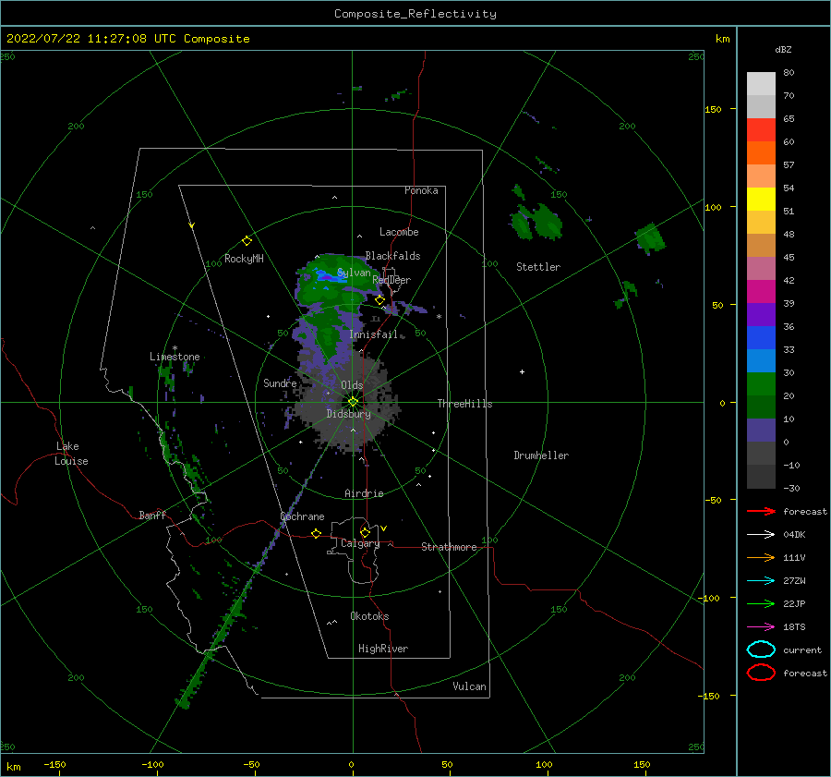
Task: Click the Ponoka city label
Action: pyautogui.click(x=421, y=190)
